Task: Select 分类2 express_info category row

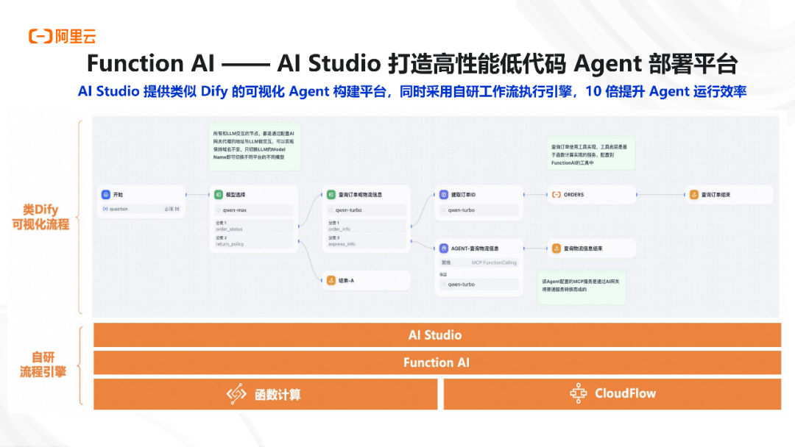Action: [x=366, y=241]
